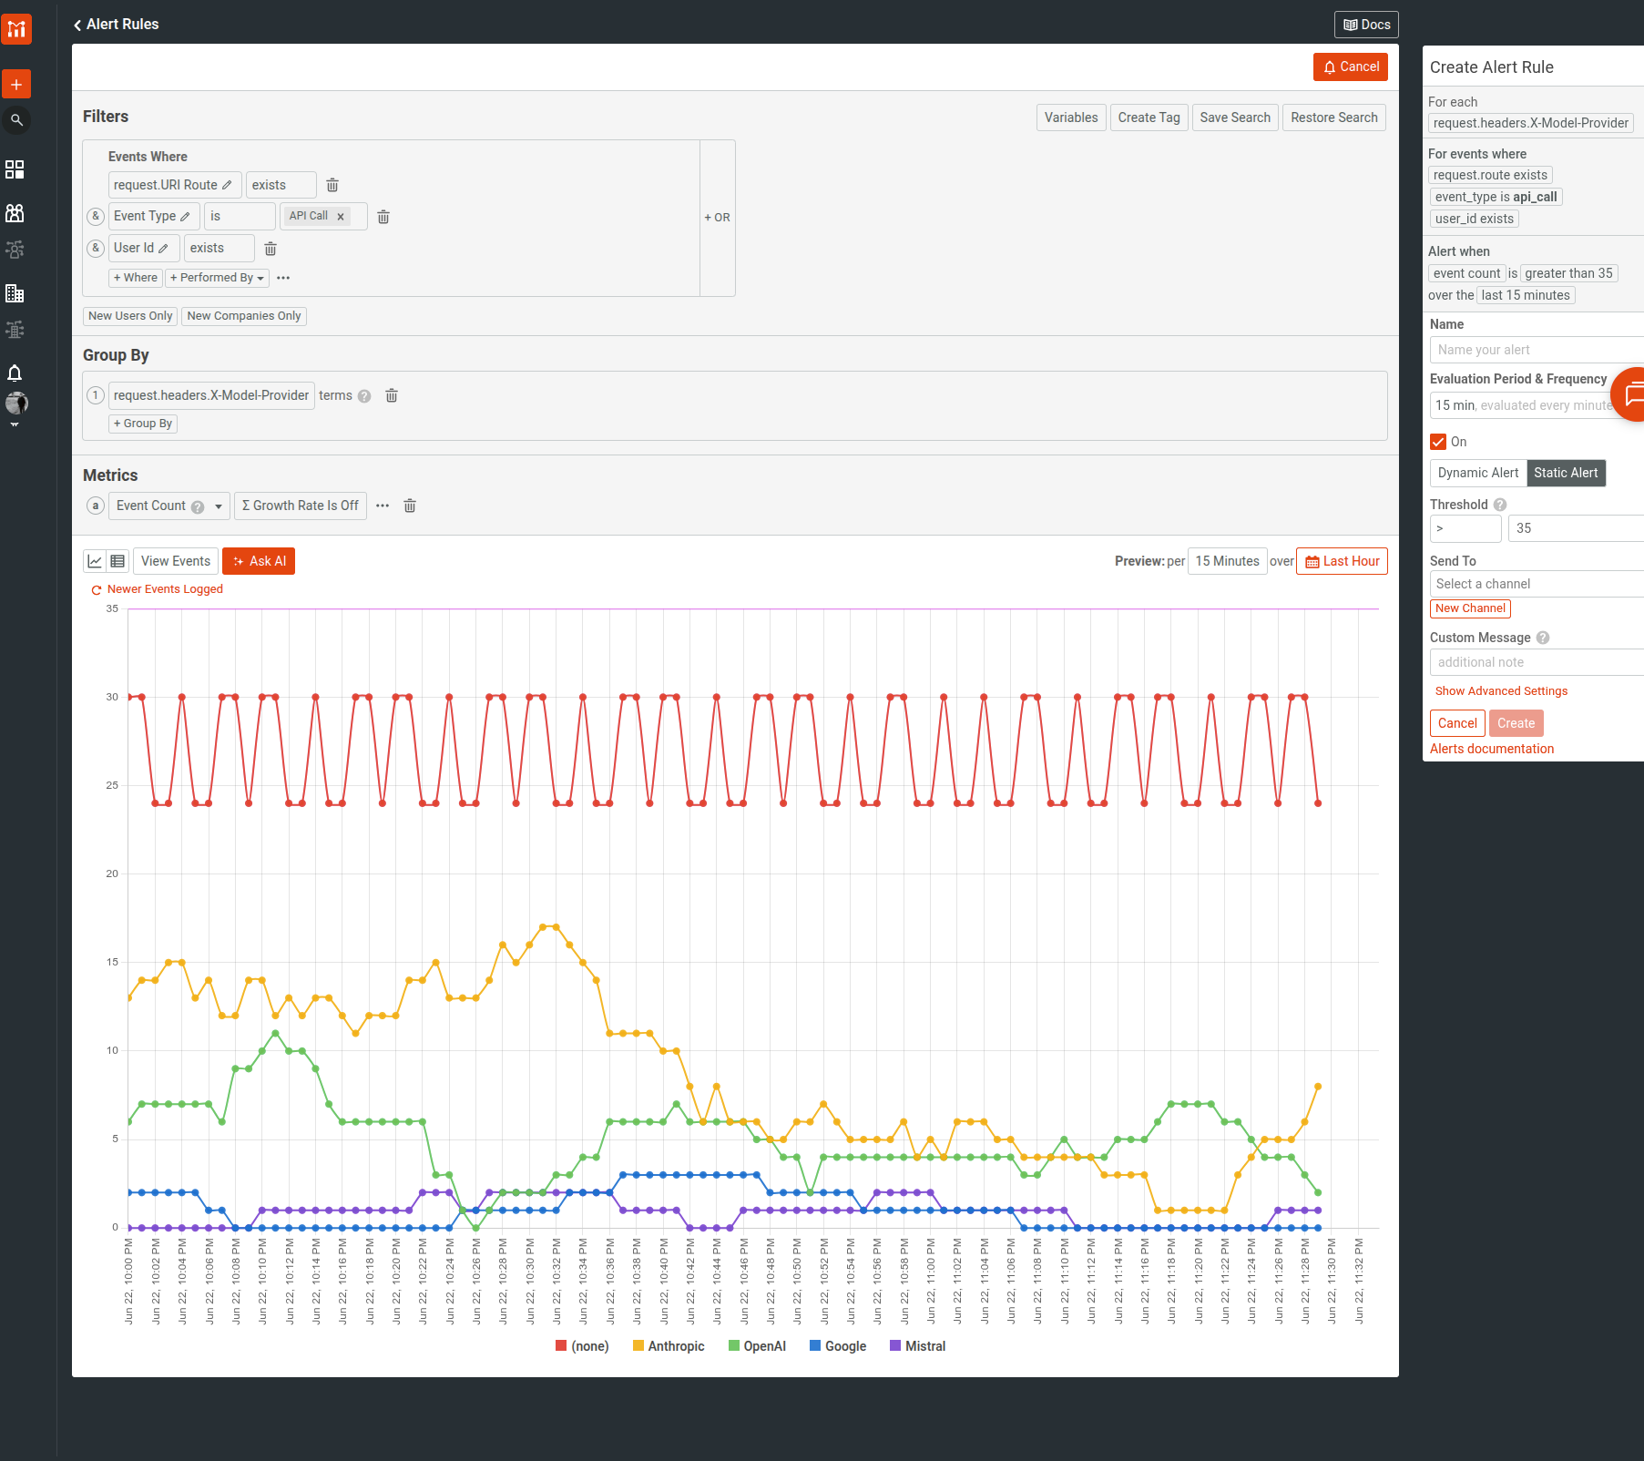1644x1461 pixels.
Task: Switch to line chart view icon
Action: point(95,561)
